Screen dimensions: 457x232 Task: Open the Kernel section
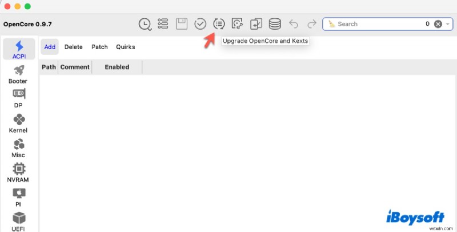point(18,123)
